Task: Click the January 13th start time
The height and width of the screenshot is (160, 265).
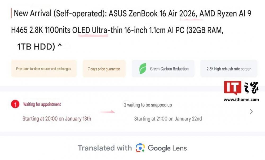Action: tap(57, 119)
